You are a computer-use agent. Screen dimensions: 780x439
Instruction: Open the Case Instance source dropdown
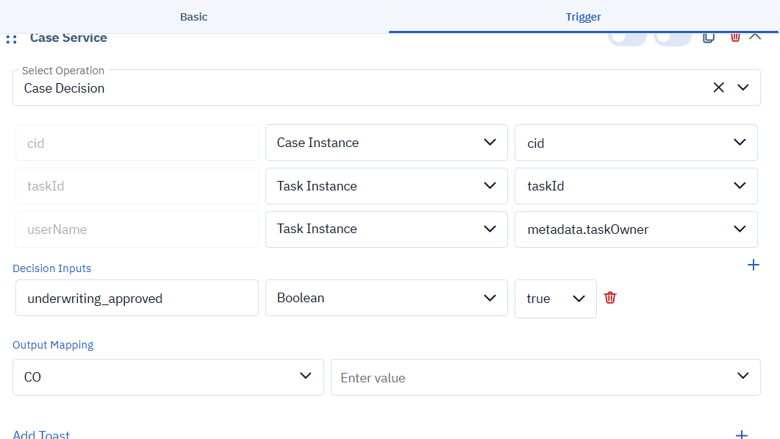pyautogui.click(x=386, y=143)
